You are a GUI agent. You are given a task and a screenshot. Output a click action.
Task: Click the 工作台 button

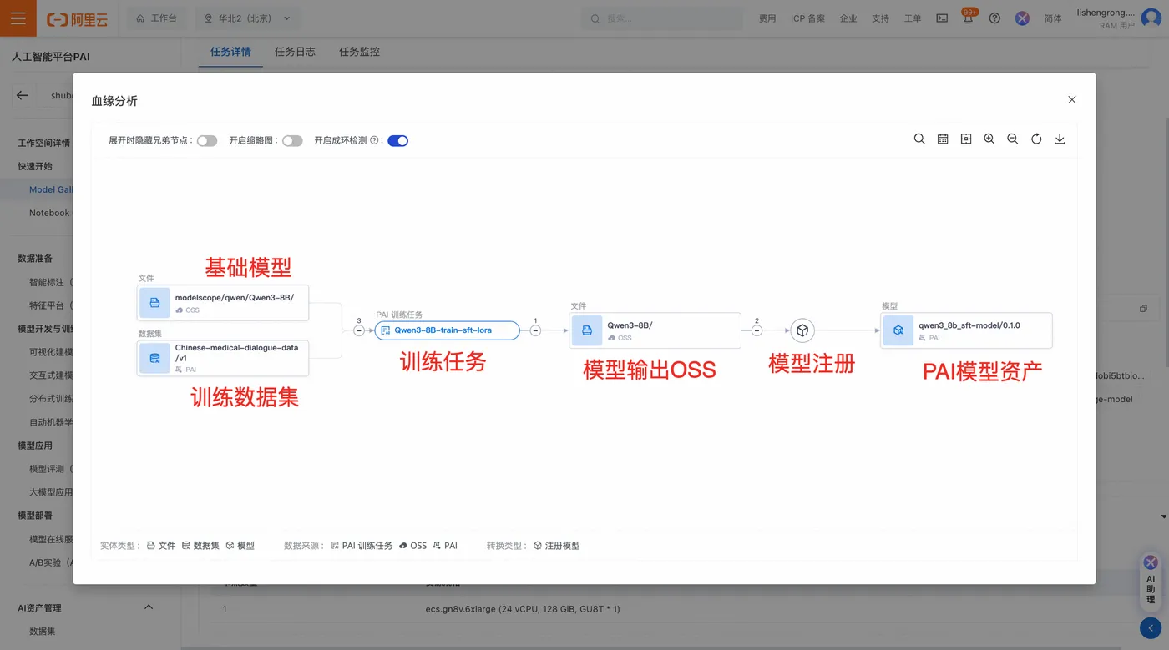pyautogui.click(x=157, y=18)
